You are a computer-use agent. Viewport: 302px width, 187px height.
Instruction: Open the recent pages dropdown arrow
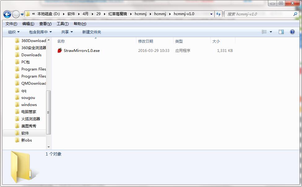[x=22, y=14]
